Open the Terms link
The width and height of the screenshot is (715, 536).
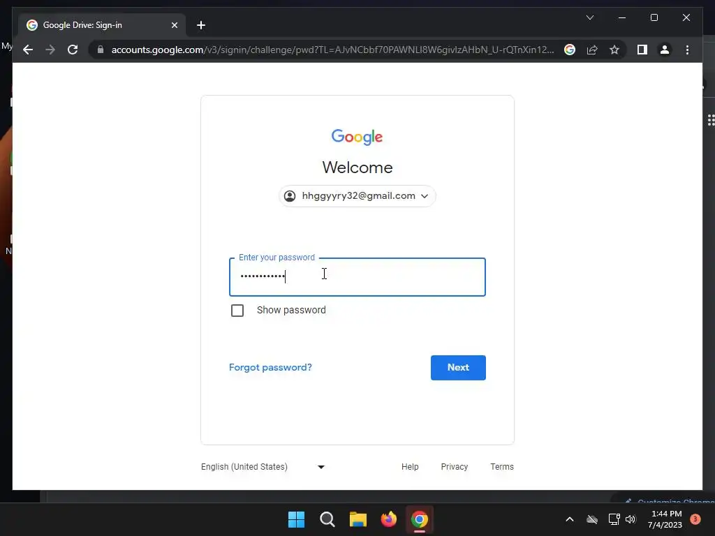point(501,467)
